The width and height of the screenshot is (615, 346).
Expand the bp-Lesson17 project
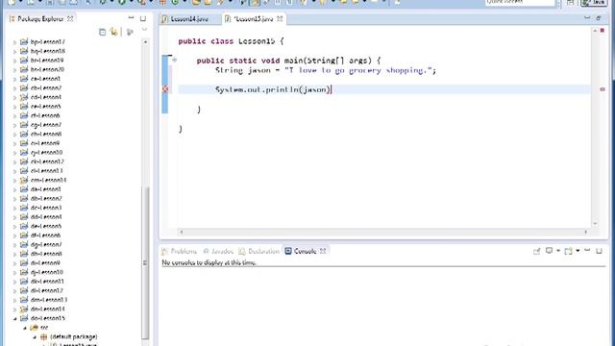(x=15, y=42)
